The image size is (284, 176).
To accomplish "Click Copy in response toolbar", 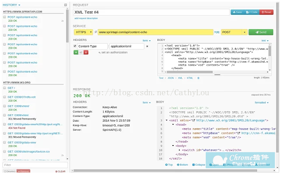I will (x=246, y=165).
